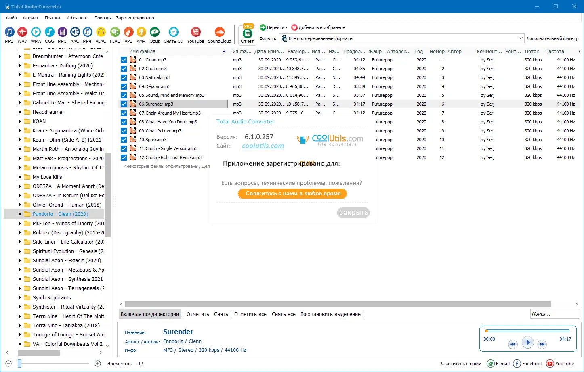Expand the My Love Kills folder

point(20,177)
